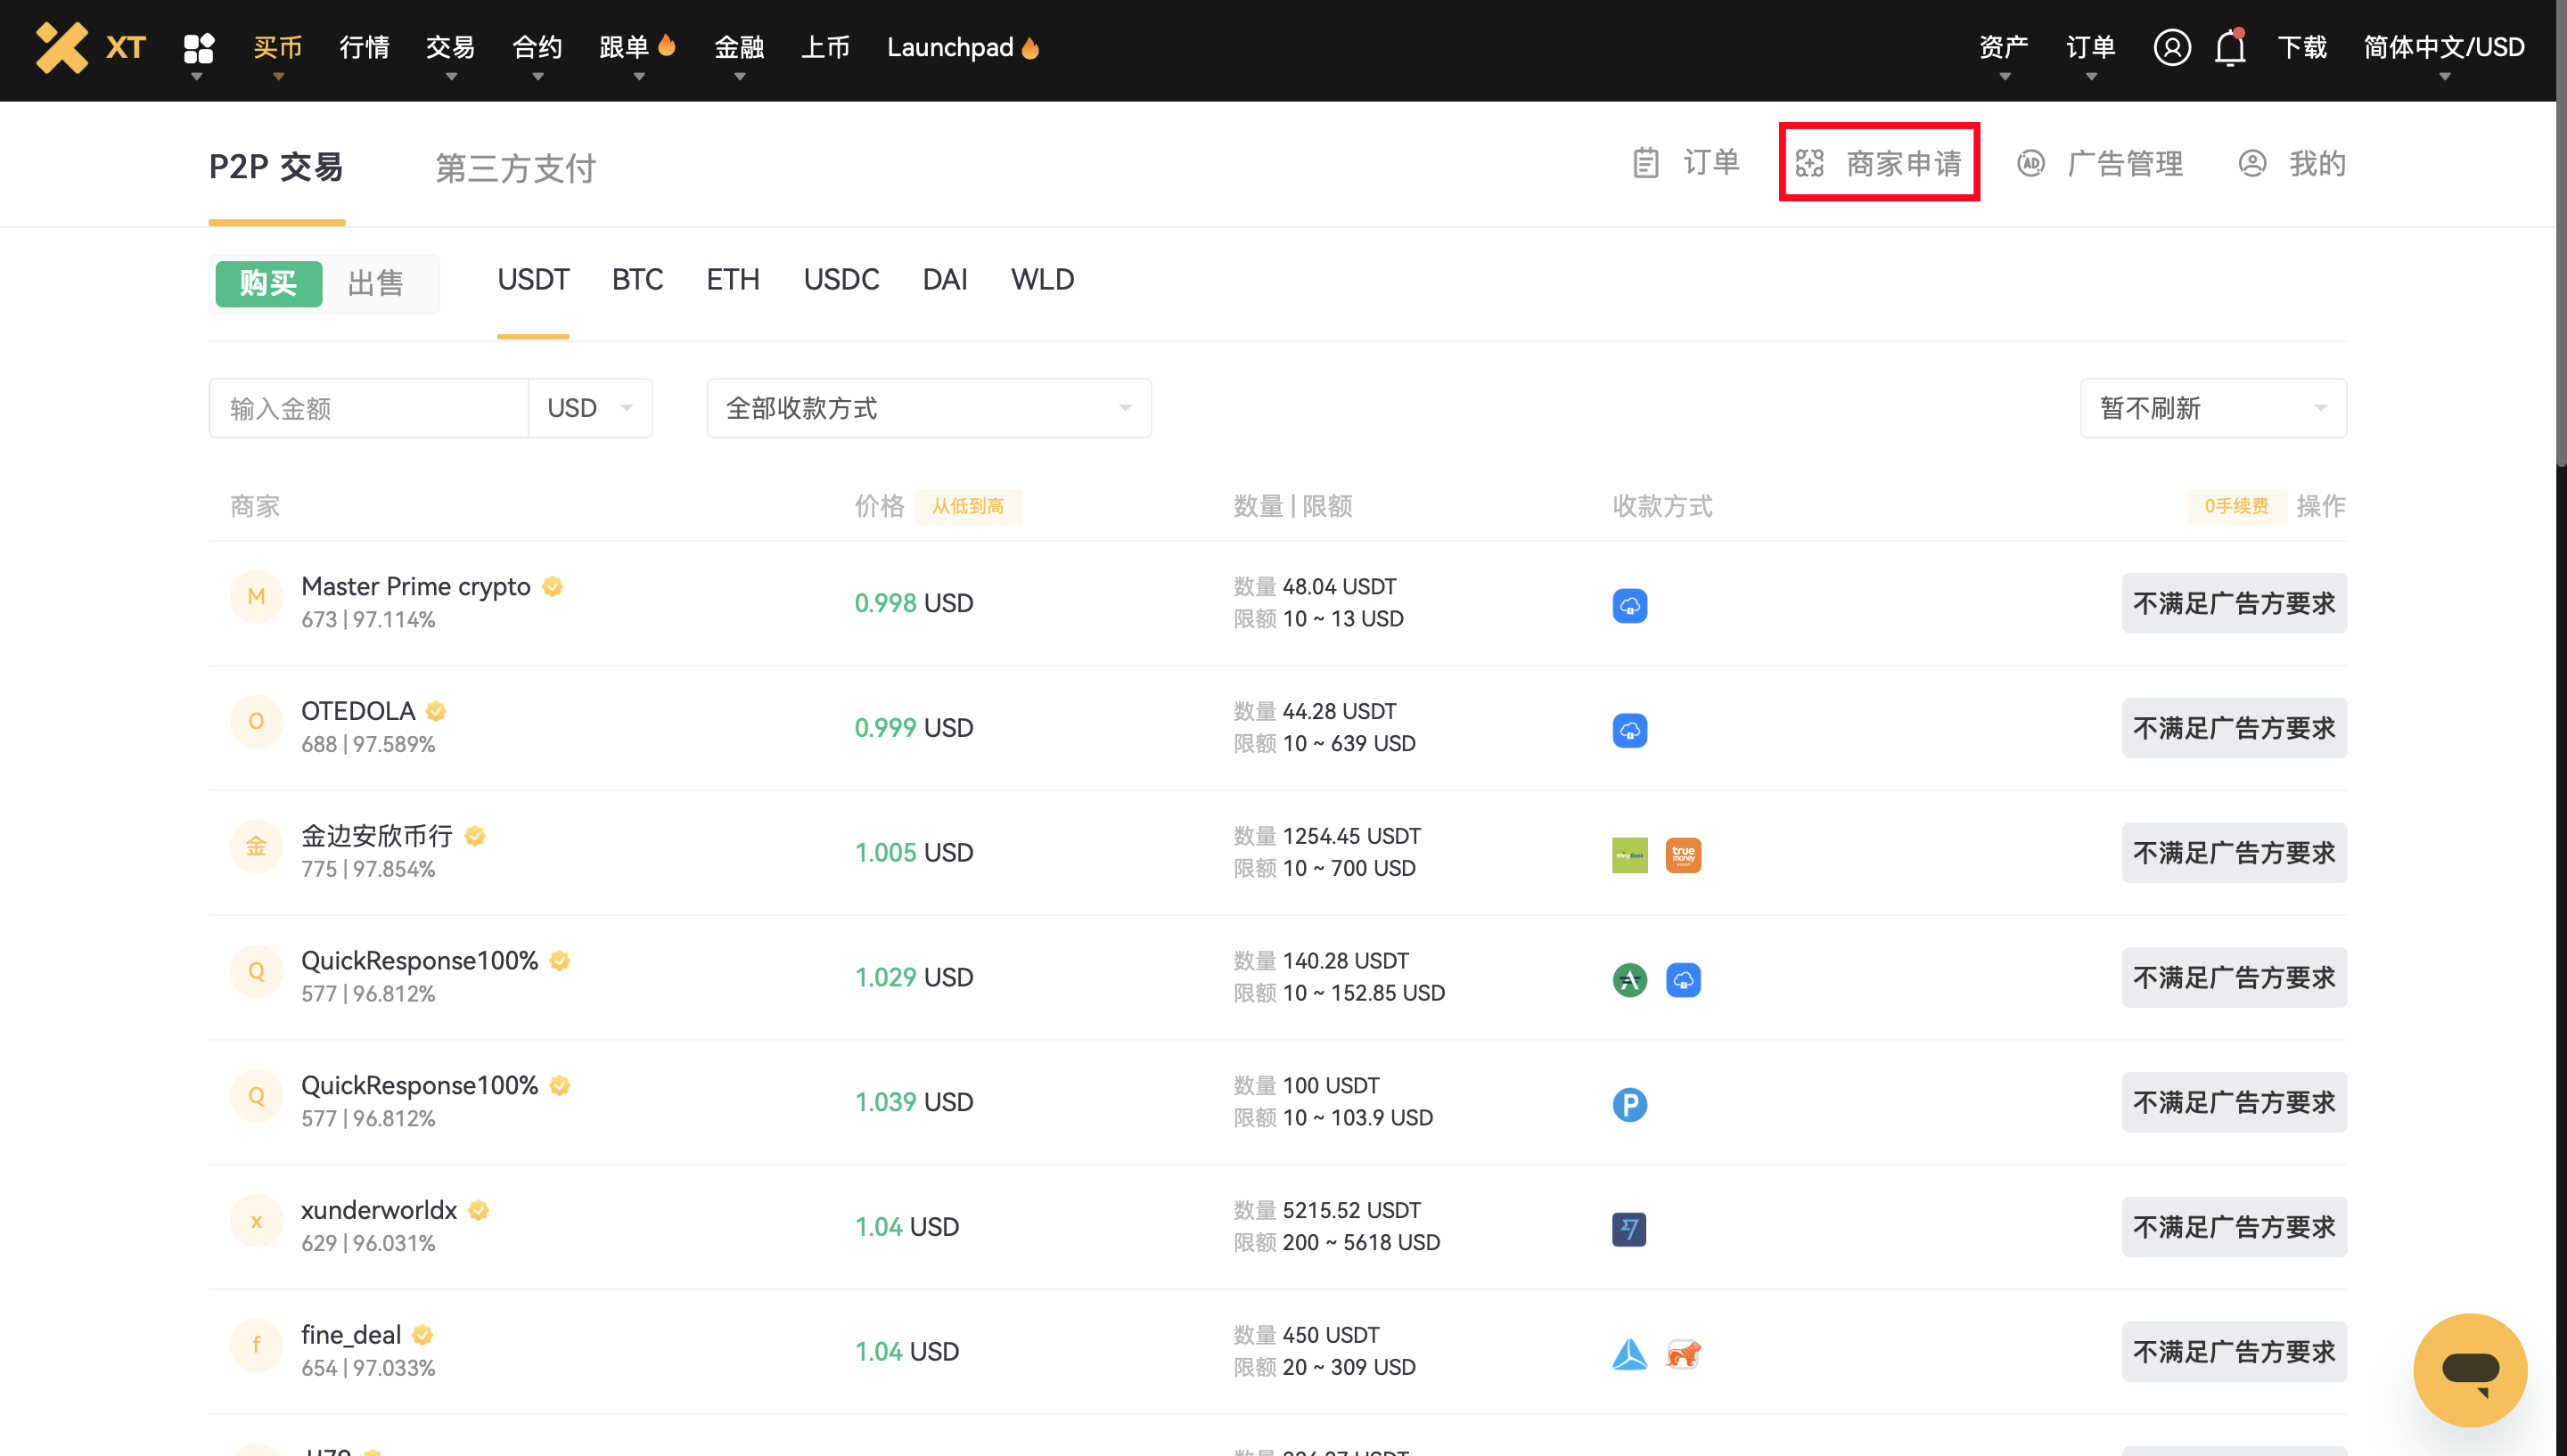Click OTEDOLA's verified merchant badge
The width and height of the screenshot is (2567, 1456).
tap(435, 711)
